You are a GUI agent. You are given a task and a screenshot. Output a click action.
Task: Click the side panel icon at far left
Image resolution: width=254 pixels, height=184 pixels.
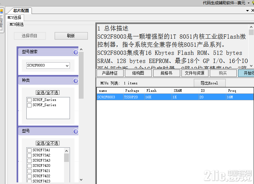1,11
